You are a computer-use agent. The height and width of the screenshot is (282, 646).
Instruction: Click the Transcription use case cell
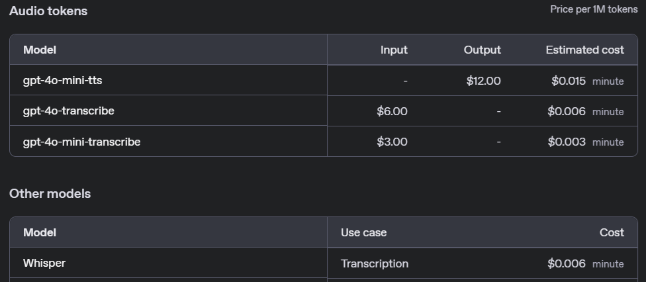tap(375, 264)
